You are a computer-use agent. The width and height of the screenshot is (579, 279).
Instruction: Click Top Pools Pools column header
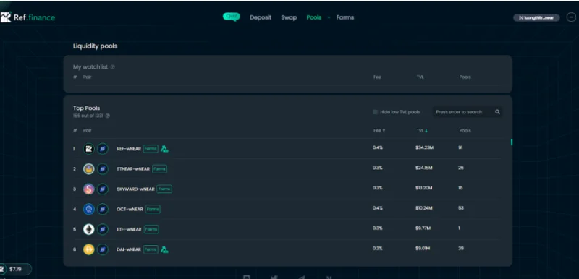(x=465, y=131)
